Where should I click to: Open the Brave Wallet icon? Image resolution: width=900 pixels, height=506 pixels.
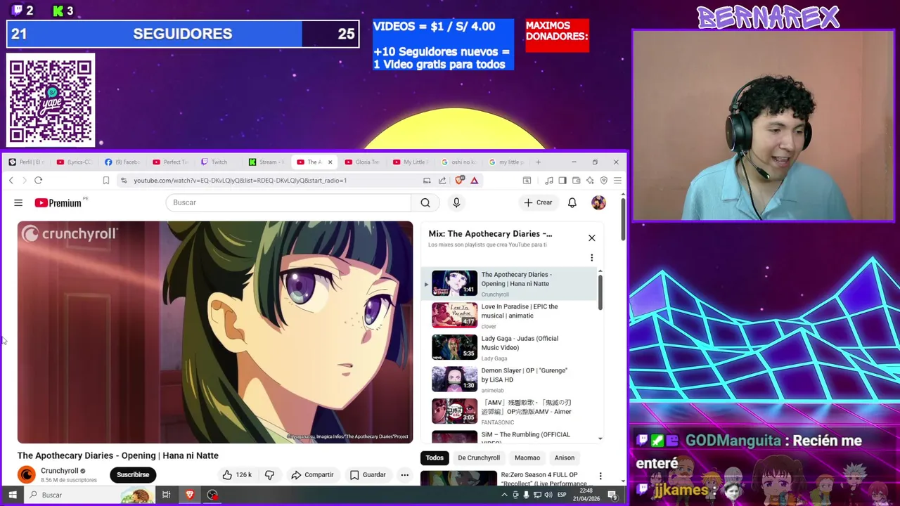[x=576, y=181]
